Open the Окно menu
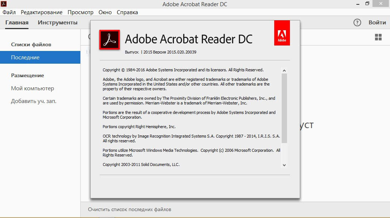 click(105, 12)
